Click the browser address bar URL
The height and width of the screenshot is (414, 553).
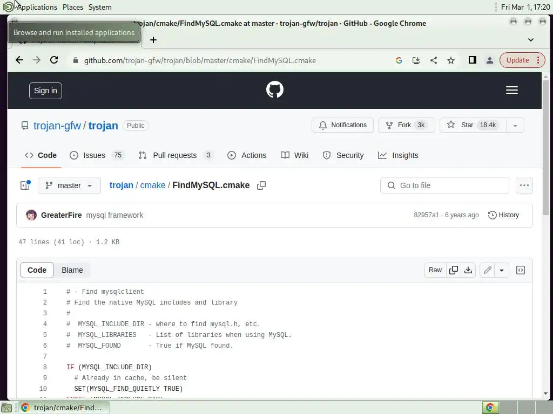tap(200, 60)
